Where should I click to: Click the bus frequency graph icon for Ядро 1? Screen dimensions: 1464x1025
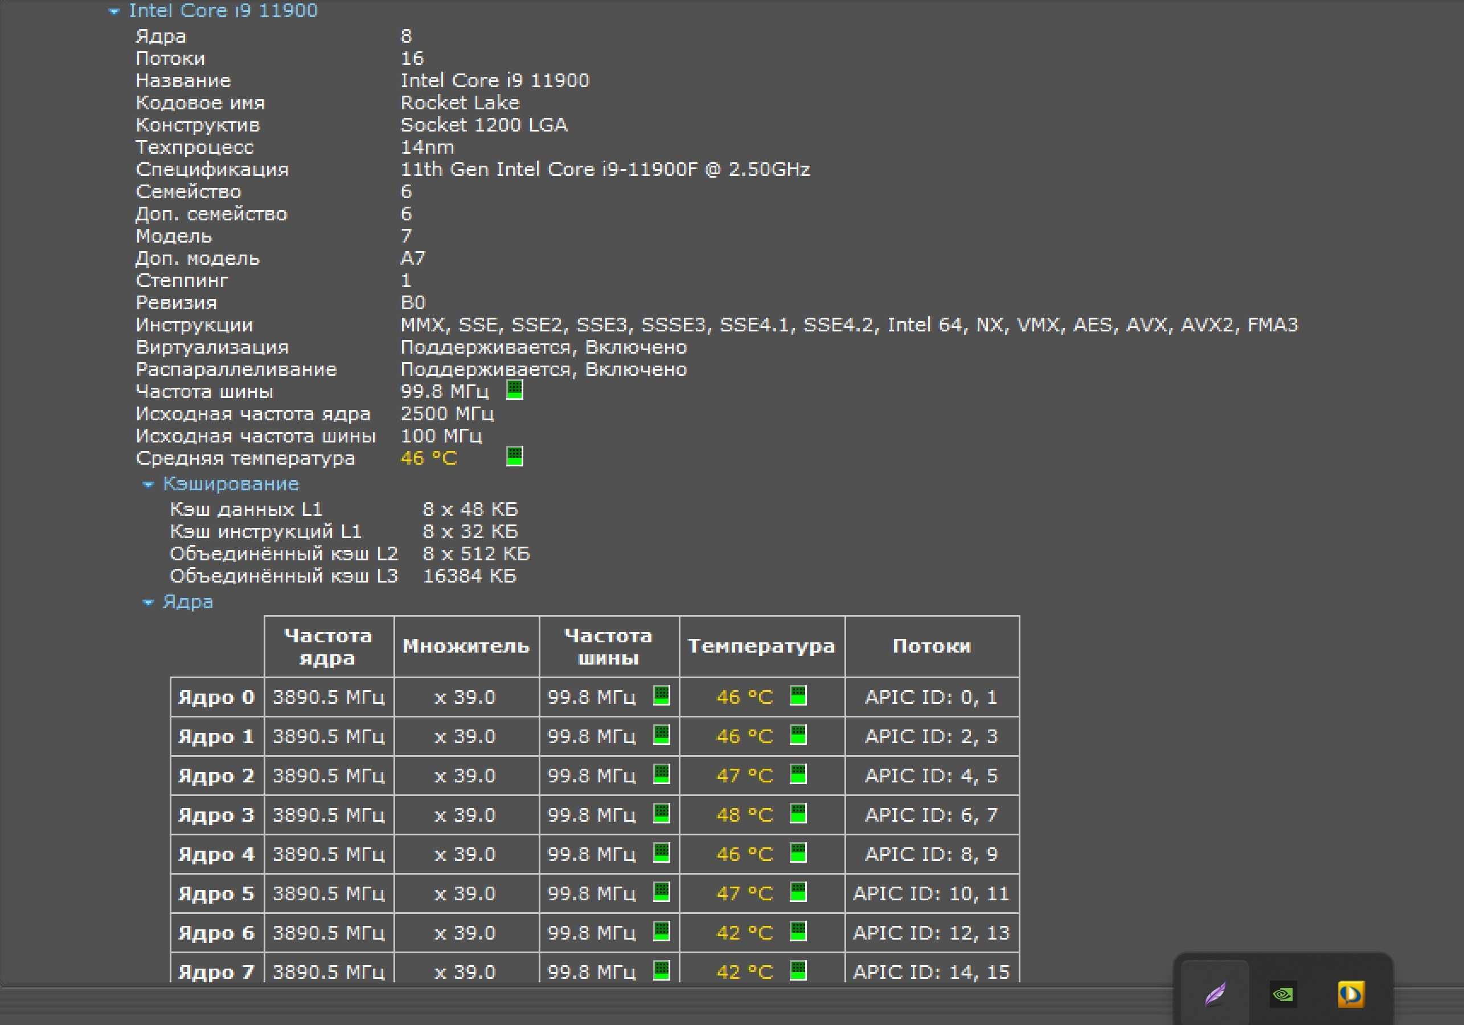[662, 735]
